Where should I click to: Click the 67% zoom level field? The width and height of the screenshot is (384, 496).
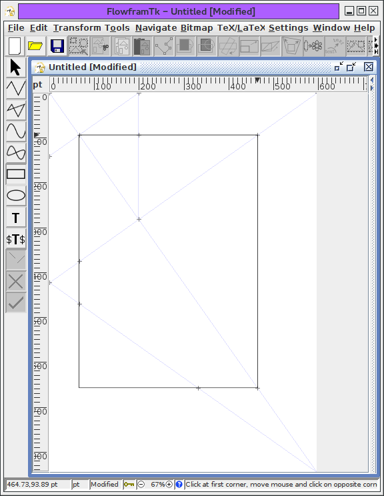coord(157,484)
